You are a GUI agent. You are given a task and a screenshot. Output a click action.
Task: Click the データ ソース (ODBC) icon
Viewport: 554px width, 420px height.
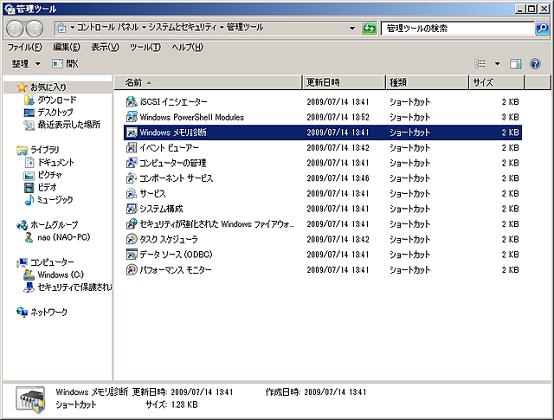132,255
